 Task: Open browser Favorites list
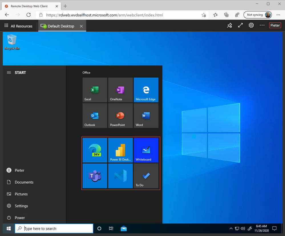[x=215, y=15]
